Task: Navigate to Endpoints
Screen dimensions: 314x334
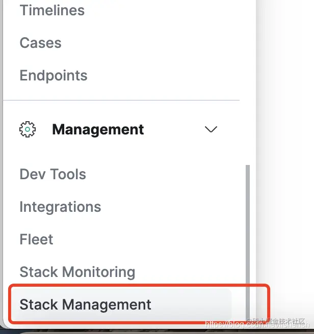Action: point(54,75)
